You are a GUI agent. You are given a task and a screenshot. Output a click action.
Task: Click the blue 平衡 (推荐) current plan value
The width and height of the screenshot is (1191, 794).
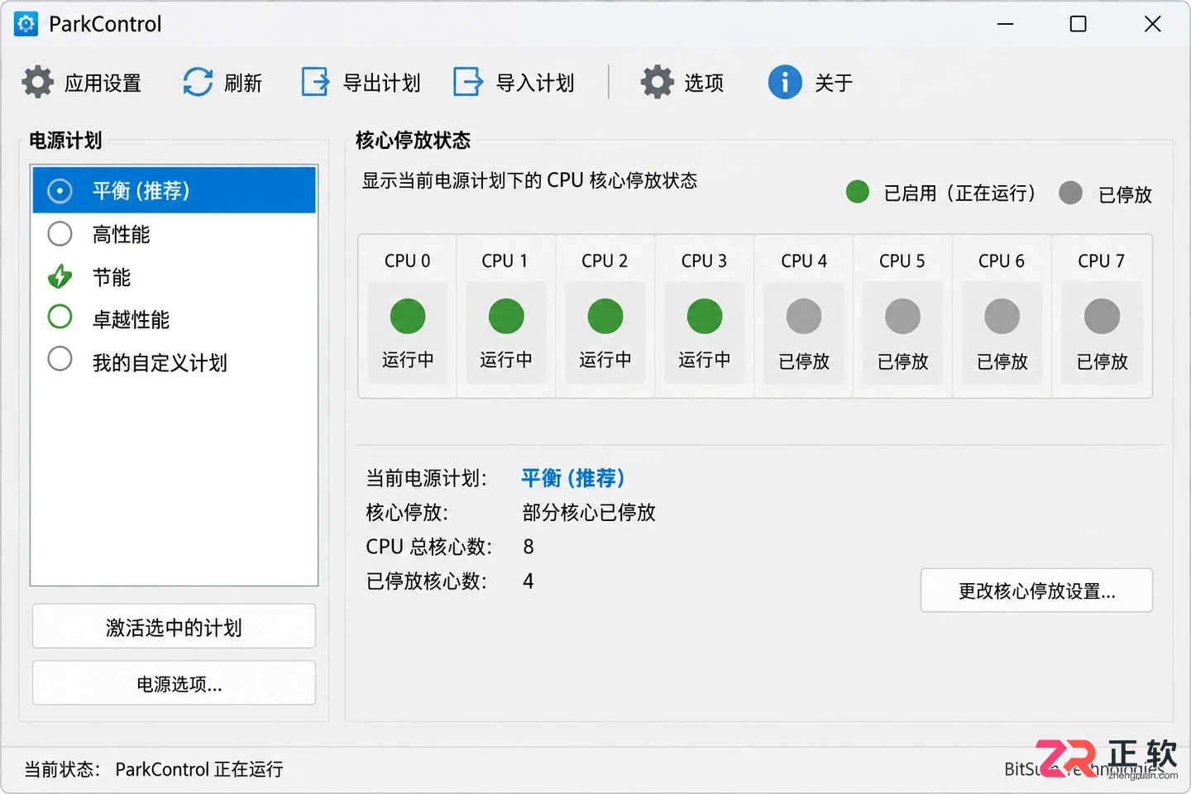573,478
